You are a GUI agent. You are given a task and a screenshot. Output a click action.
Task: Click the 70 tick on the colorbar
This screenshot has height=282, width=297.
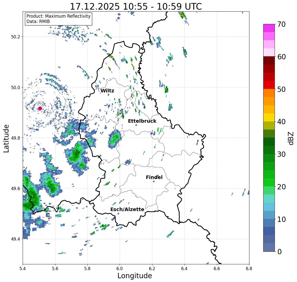[281, 24]
